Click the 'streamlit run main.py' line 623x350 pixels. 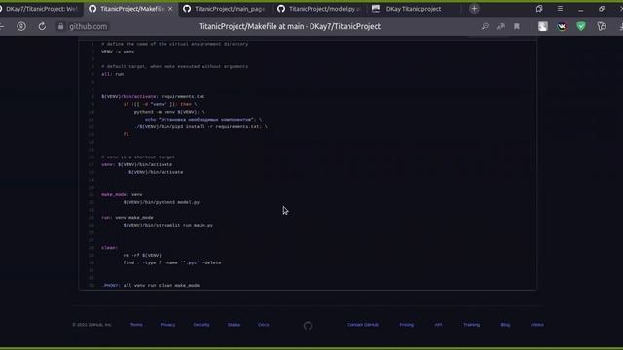point(168,225)
